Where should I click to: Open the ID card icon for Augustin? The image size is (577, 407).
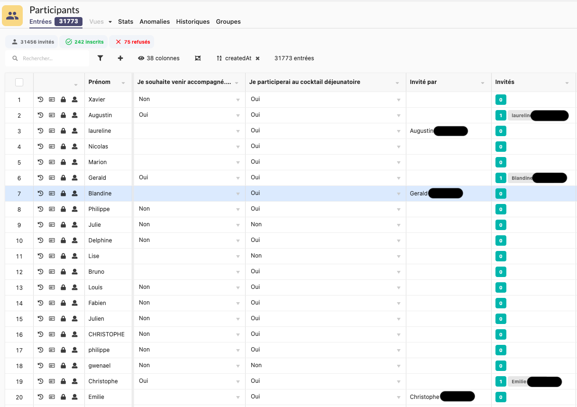click(x=52, y=115)
